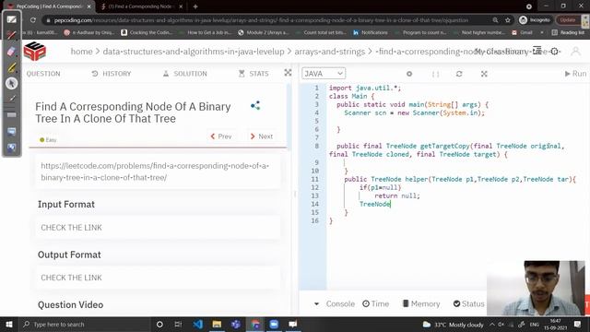Maximize the code editor panel
Viewport: 590px width, 332px height.
click(484, 74)
